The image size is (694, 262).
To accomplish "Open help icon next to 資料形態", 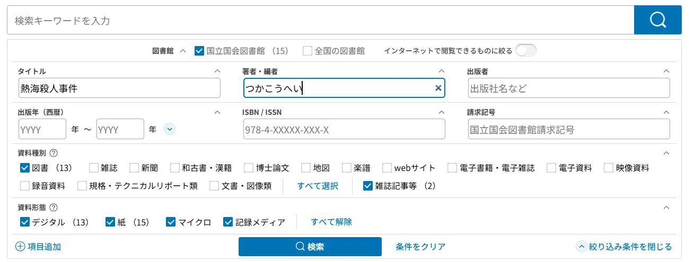I will 54,207.
